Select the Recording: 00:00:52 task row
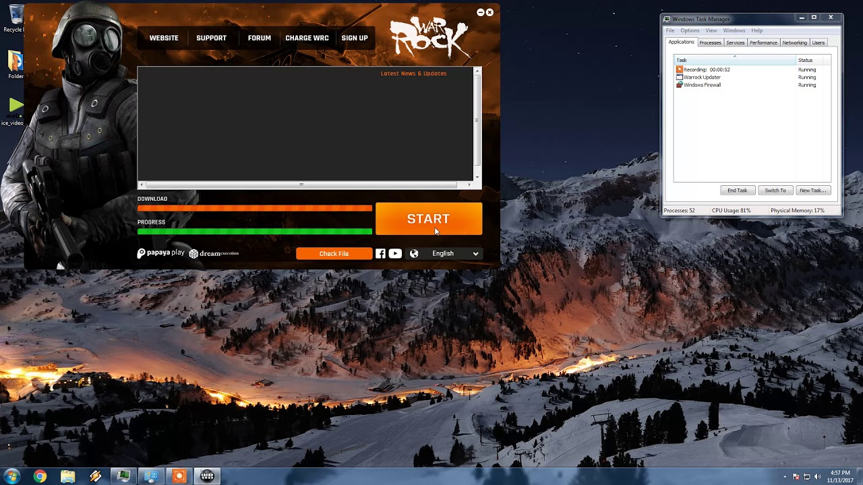Viewport: 863px width, 485px height. (752, 69)
